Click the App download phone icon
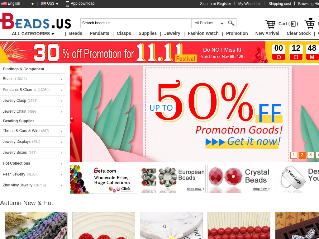Image resolution: width=319 pixels, height=239 pixels. pos(68,4)
